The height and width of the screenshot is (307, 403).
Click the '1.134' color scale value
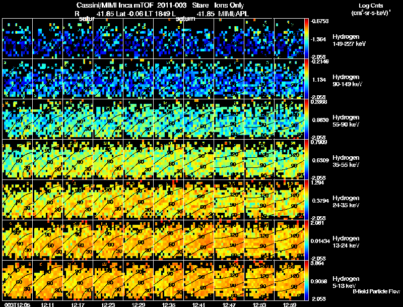(319, 80)
